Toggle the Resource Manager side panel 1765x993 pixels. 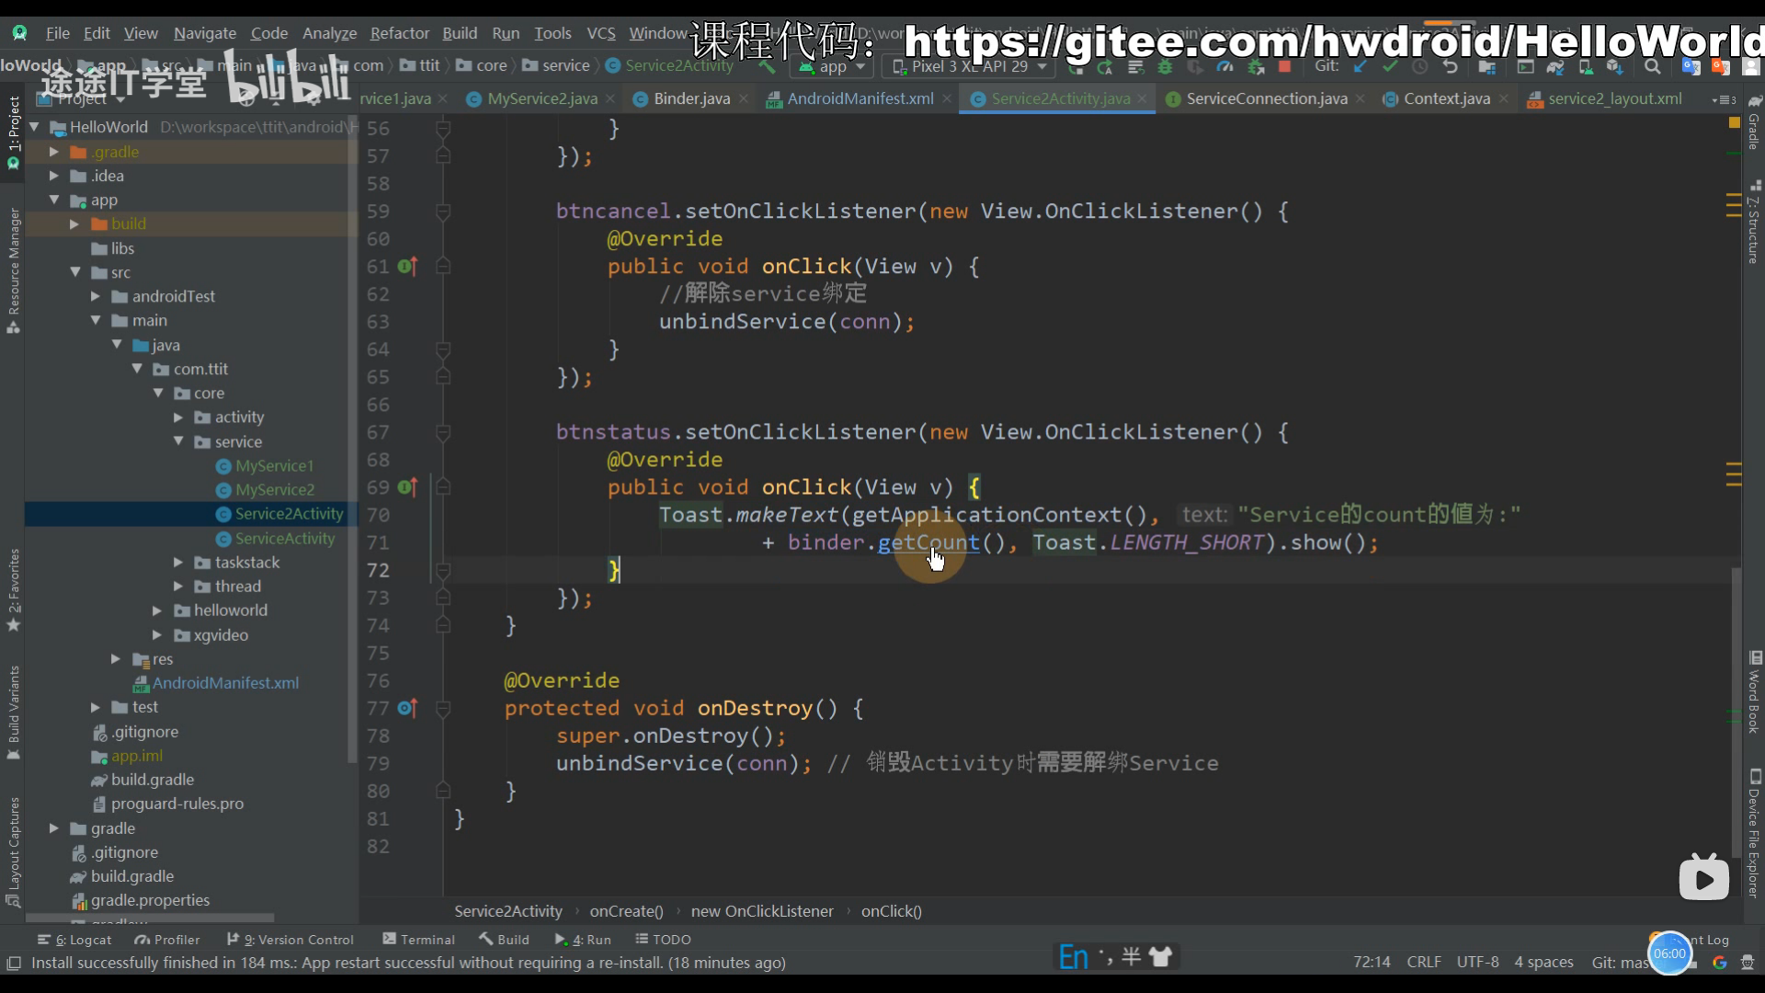pos(13,271)
